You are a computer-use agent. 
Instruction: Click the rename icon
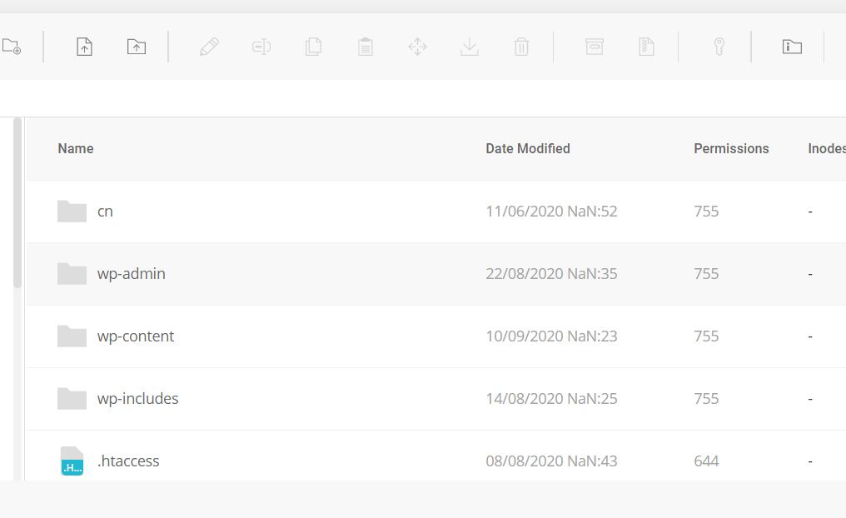click(x=261, y=47)
